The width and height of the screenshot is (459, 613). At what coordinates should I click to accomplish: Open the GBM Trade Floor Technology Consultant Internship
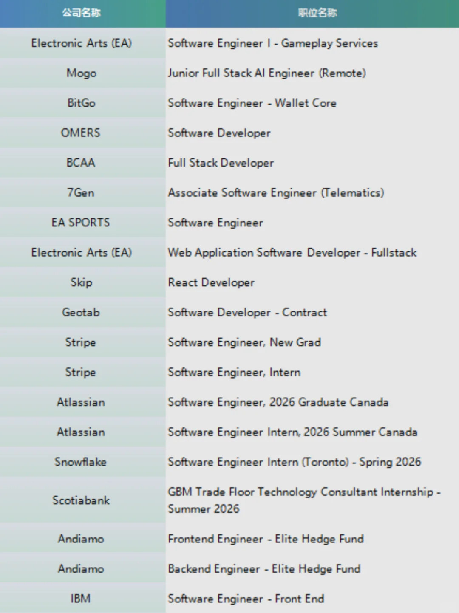[304, 500]
